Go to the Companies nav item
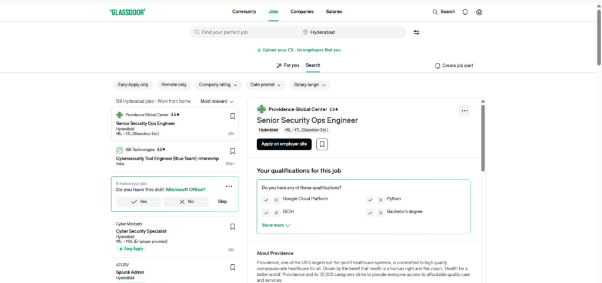Viewport: 602px width, 283px height. pos(302,12)
